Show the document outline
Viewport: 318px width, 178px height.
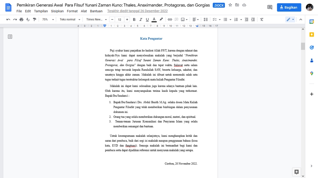tap(10, 37)
